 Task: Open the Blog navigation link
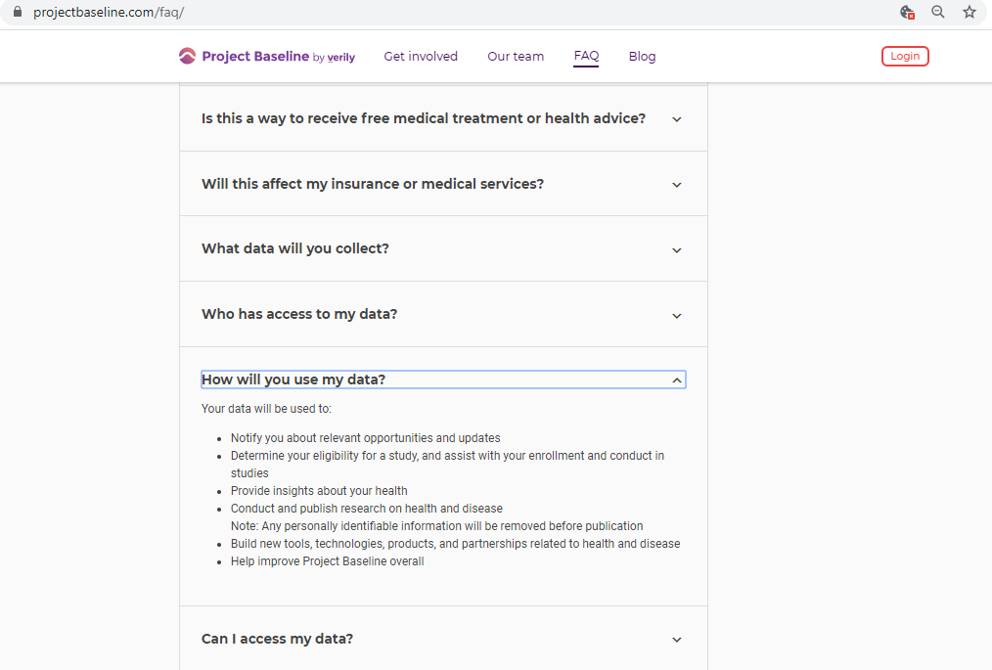pyautogui.click(x=642, y=57)
